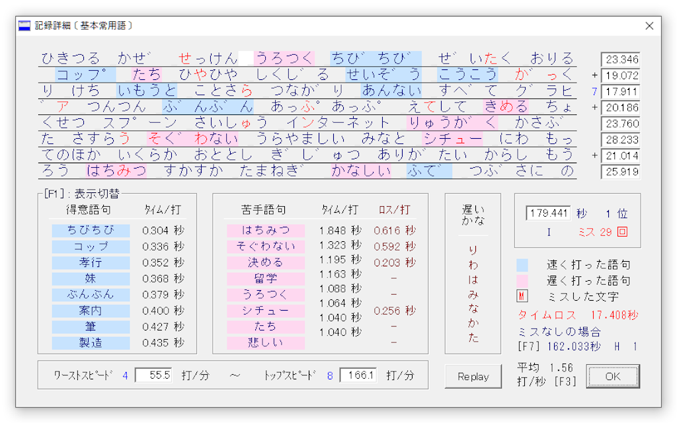Click the row time 21.014

[620, 156]
